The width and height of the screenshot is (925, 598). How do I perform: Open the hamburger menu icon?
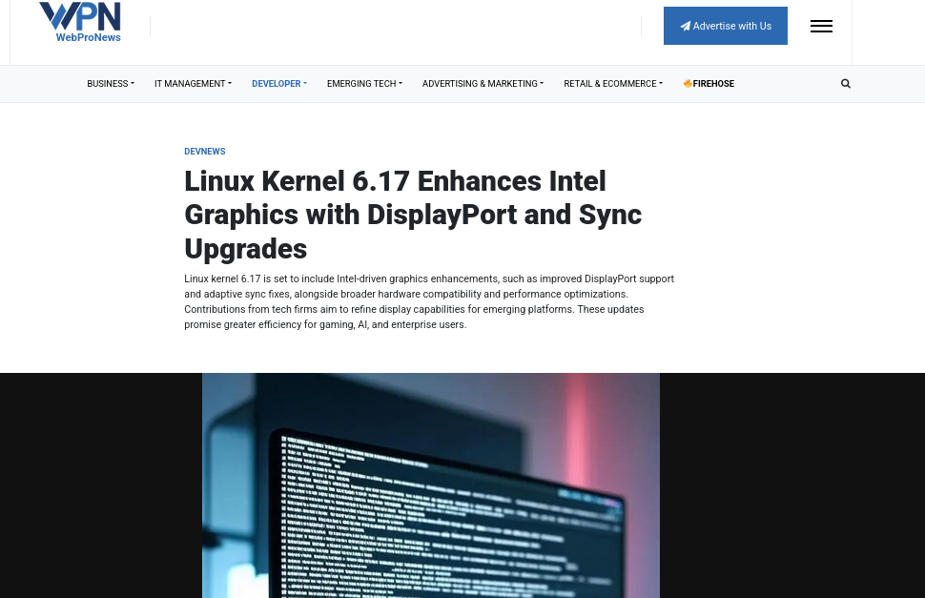click(821, 26)
